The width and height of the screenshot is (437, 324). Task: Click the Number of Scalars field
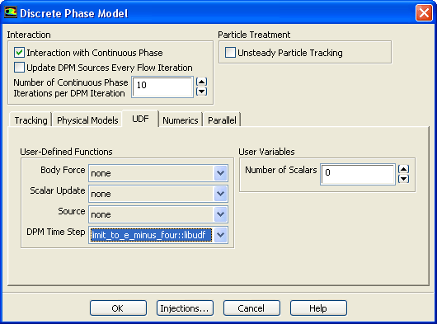358,174
